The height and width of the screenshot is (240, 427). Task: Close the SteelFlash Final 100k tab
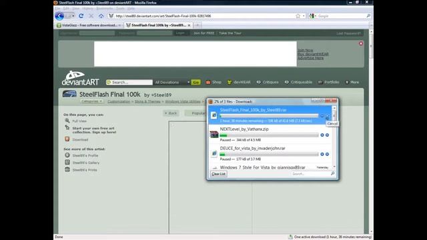tap(189, 25)
